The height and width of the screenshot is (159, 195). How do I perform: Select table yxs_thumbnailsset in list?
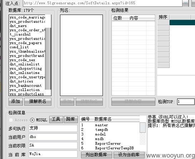(27, 51)
